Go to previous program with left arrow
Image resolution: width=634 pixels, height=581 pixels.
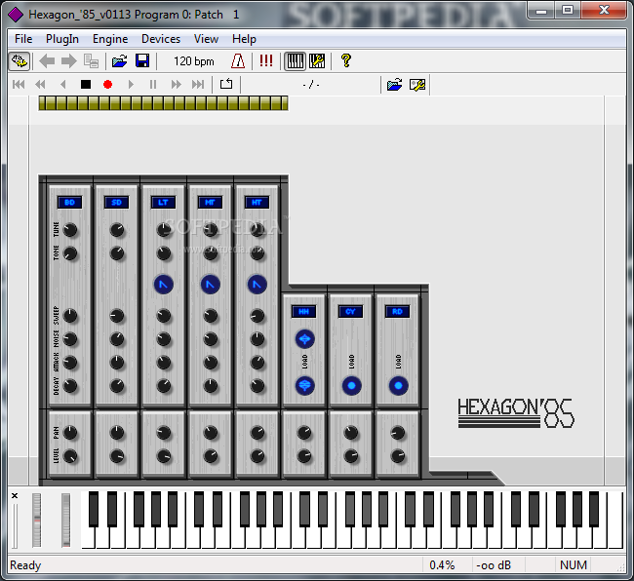[47, 61]
